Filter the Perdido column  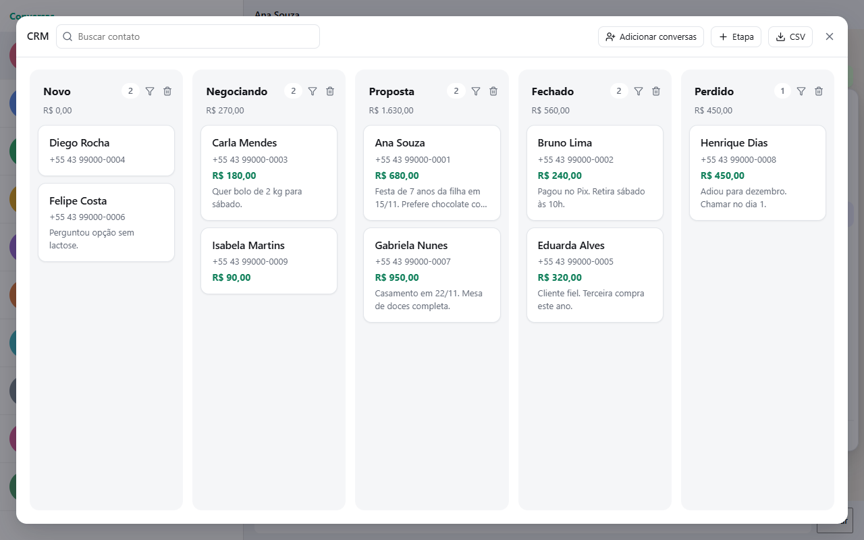(x=801, y=91)
